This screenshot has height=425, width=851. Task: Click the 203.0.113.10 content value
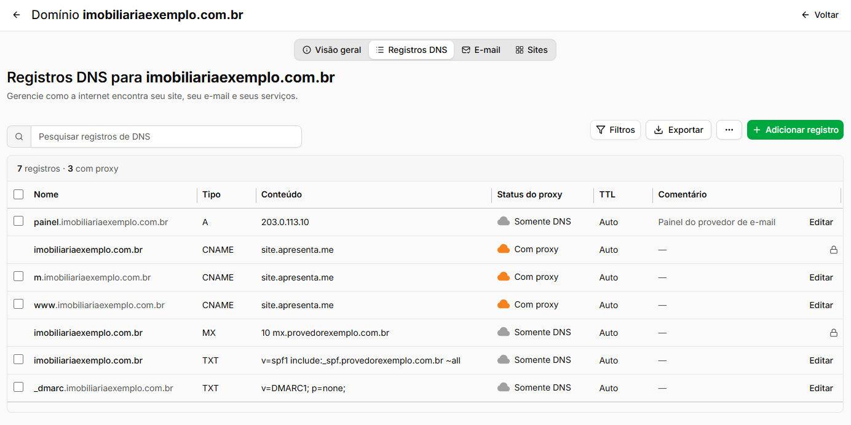285,222
